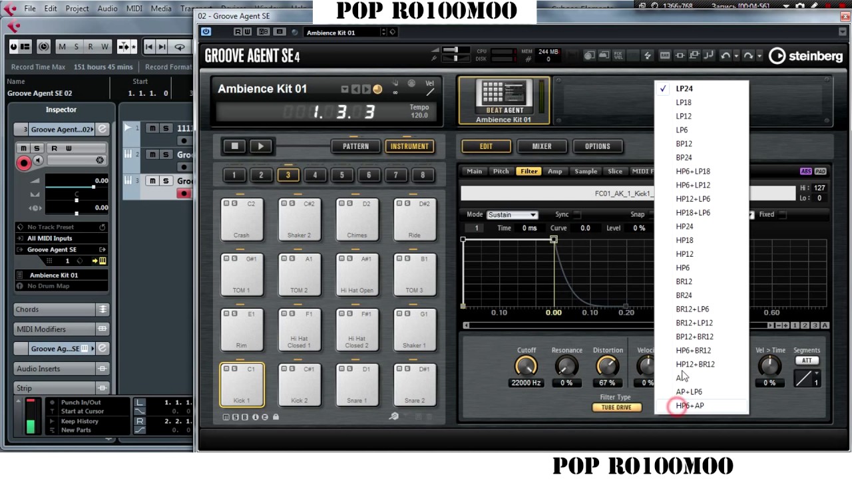Open the Main edit tab

coord(474,171)
